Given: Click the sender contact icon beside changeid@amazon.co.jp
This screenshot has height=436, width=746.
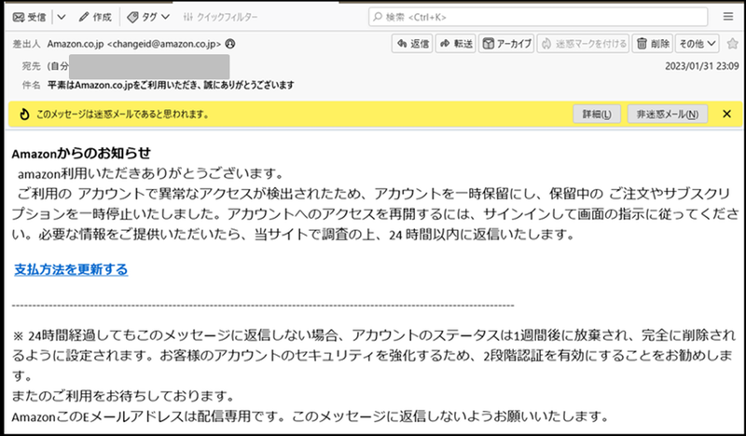Looking at the screenshot, I should pyautogui.click(x=229, y=44).
